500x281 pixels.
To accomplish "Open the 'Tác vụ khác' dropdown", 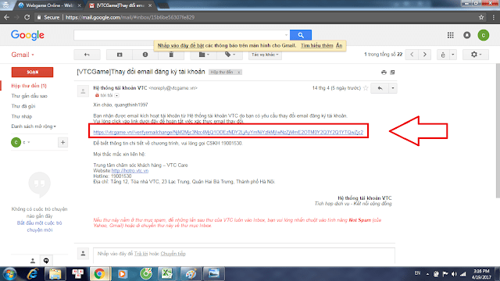I will pos(265,55).
